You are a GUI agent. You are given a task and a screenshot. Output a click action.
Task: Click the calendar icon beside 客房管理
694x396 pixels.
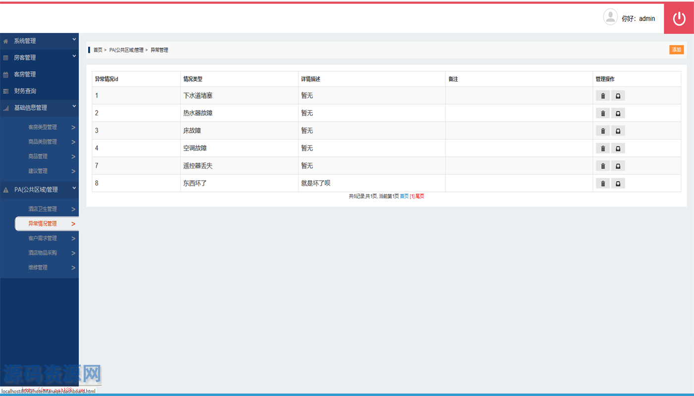coord(6,75)
